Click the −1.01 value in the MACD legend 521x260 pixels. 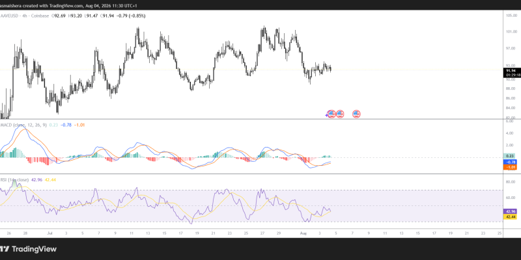point(79,125)
